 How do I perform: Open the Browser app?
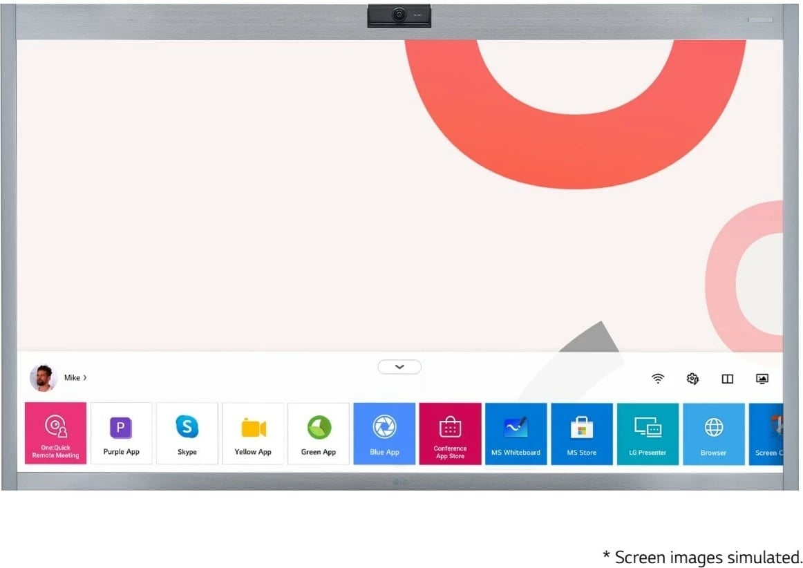click(x=713, y=433)
